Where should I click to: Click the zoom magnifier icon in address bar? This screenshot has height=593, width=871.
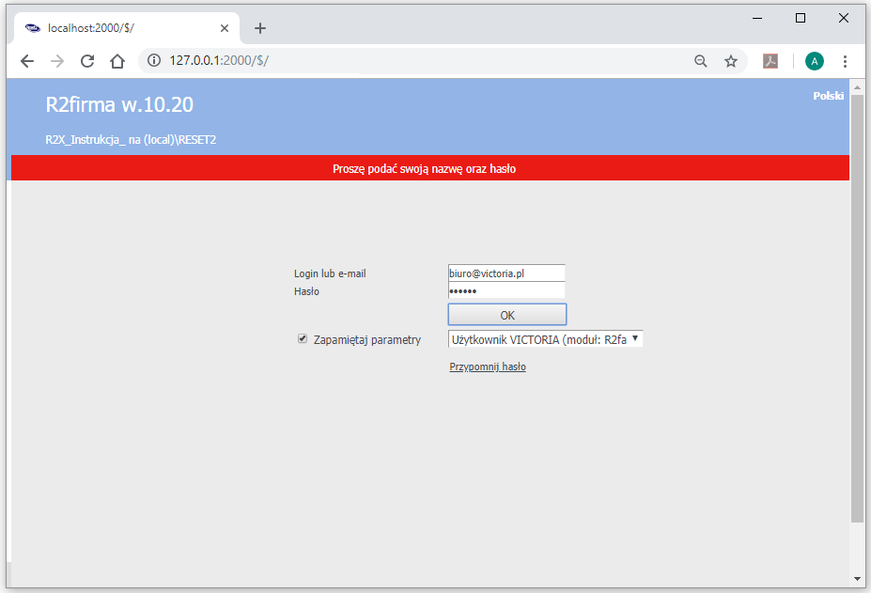[x=701, y=61]
